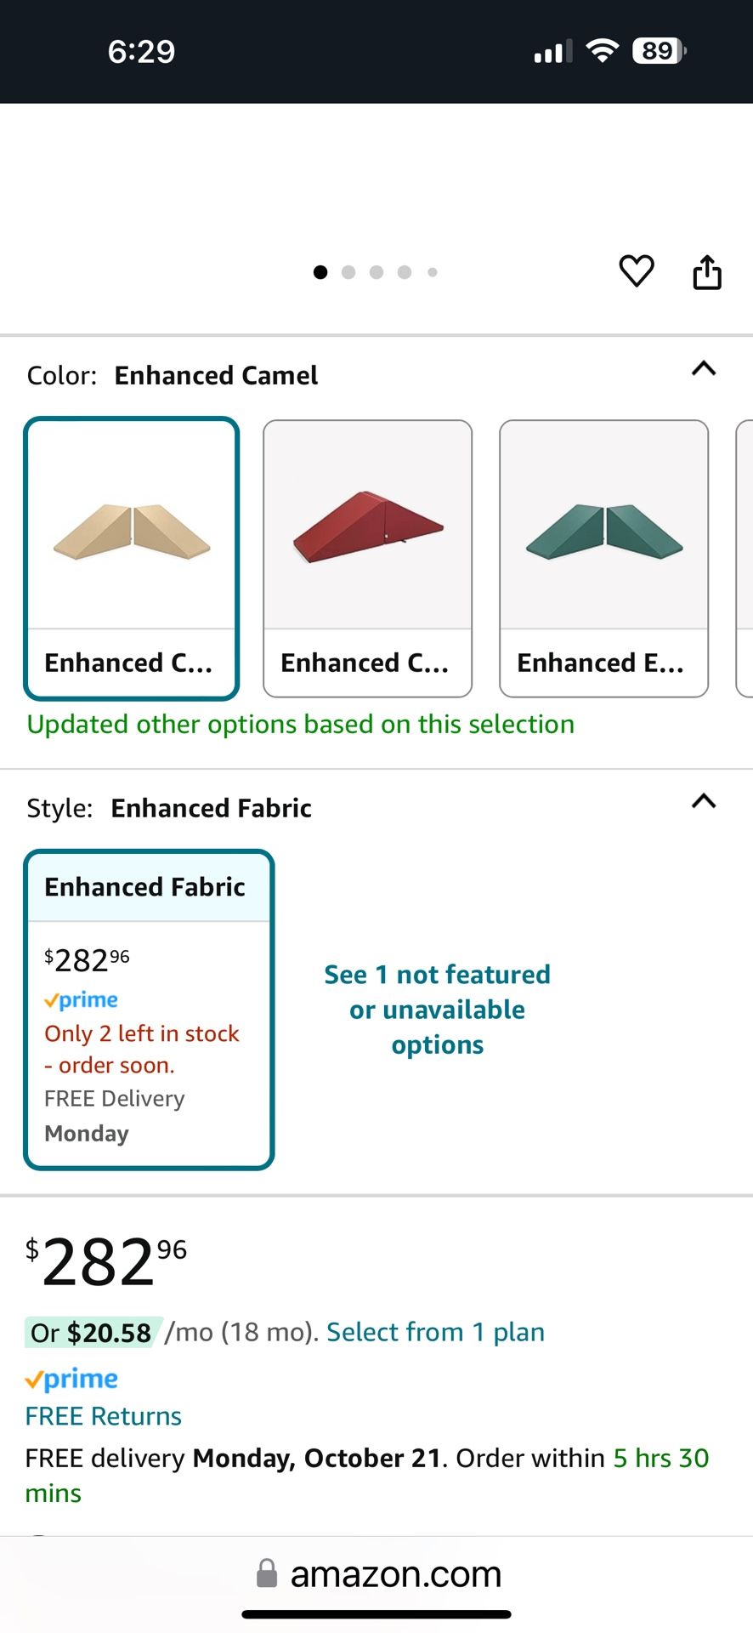Tap the prime logo below the price

[71, 1379]
